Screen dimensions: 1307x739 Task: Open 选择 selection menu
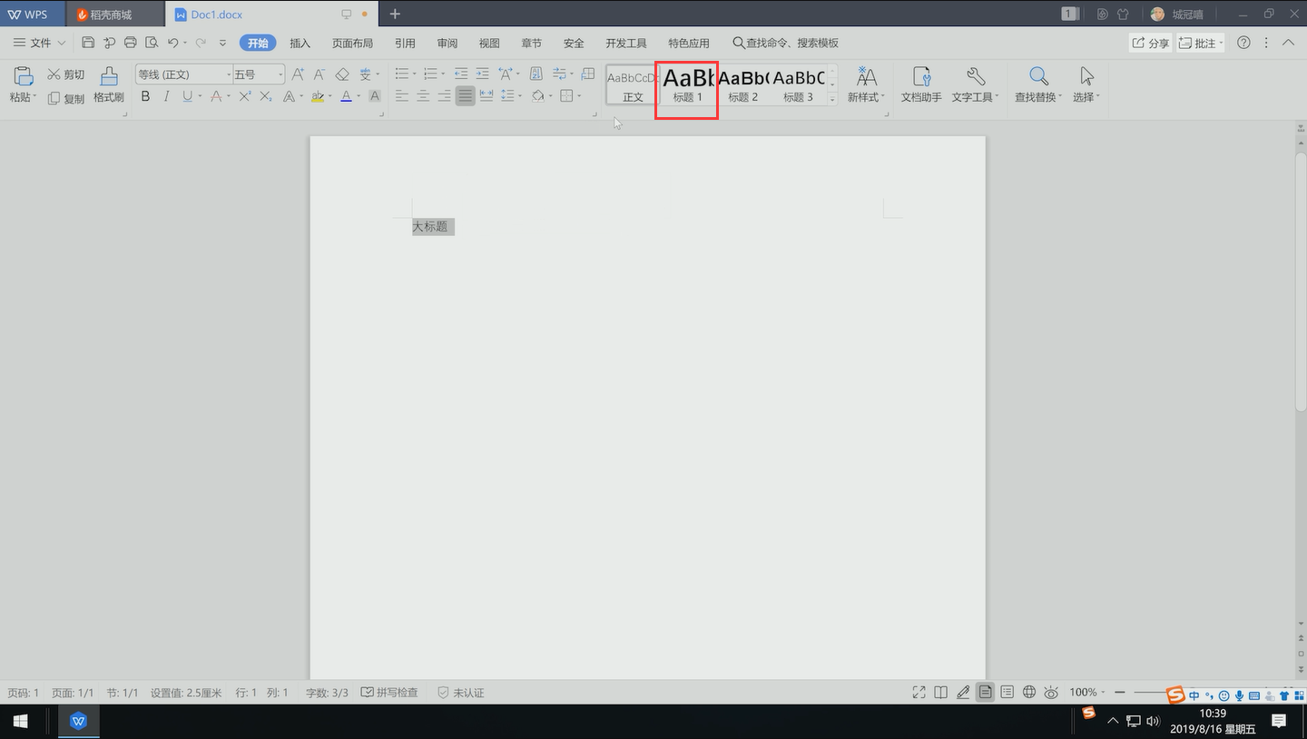pos(1086,84)
